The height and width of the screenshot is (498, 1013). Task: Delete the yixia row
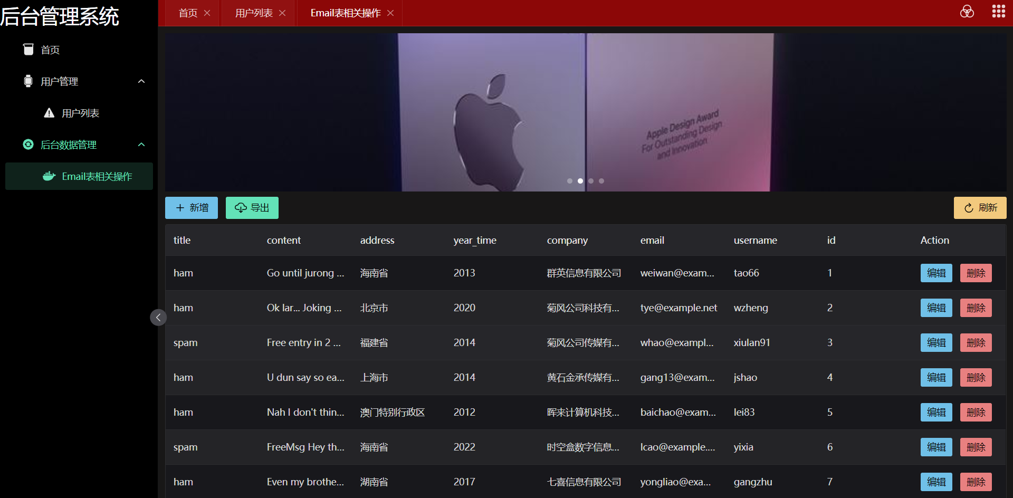(976, 447)
